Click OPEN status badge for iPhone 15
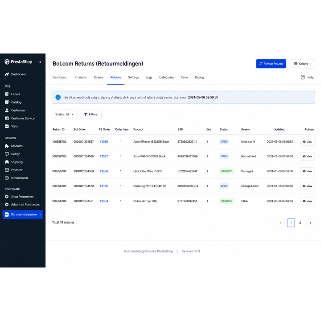The height and width of the screenshot is (321, 321). click(224, 142)
